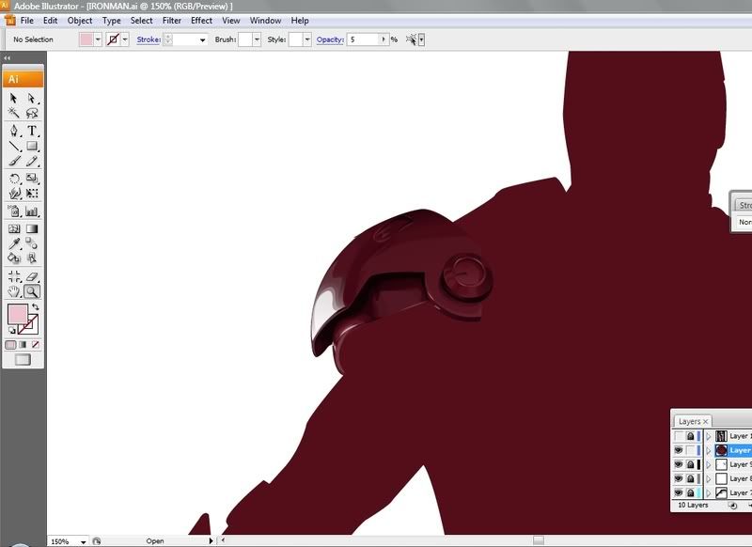Open the fill color dropdown in control bar
Screen dimensions: 752x547
(x=98, y=39)
